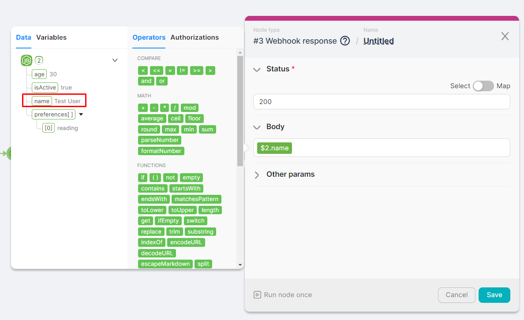
Task: Open the Webhook response help icon
Action: tap(345, 41)
